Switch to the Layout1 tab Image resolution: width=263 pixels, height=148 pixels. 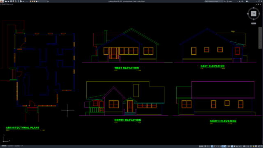(10, 146)
